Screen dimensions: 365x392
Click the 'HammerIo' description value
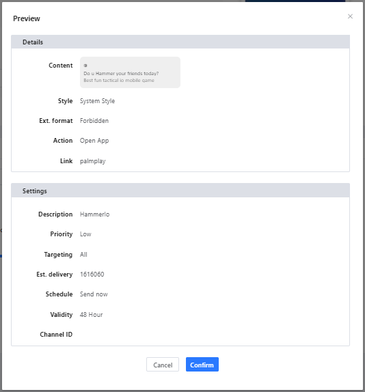tap(94, 214)
